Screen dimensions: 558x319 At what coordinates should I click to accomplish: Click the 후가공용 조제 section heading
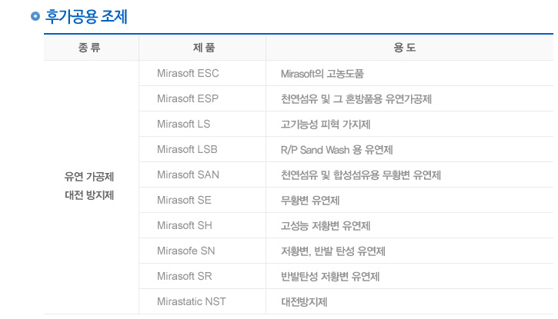86,16
